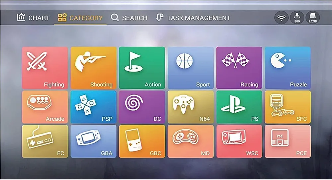This screenshot has width=332, height=180.
Task: Open the GBC Game Boy tile
Action: [x=142, y=141]
